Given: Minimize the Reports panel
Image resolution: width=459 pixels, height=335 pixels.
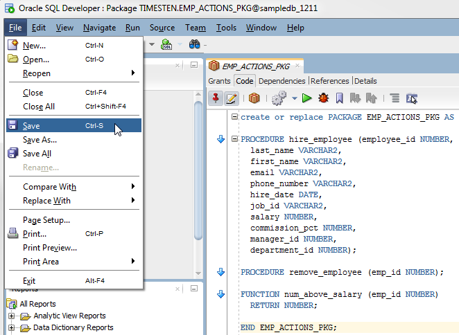Looking at the screenshot, I should [193, 289].
